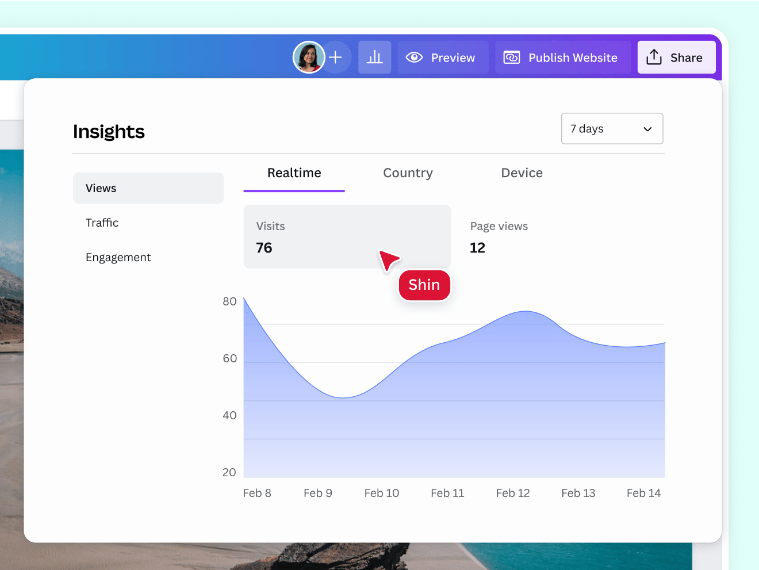
Task: Click the user profile avatar photo
Action: click(x=309, y=58)
